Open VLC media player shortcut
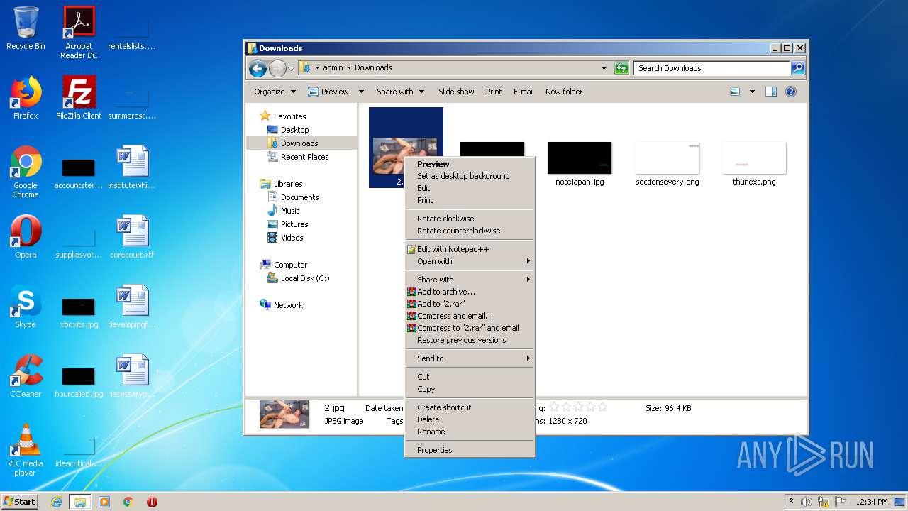The height and width of the screenshot is (511, 908). pos(26,450)
